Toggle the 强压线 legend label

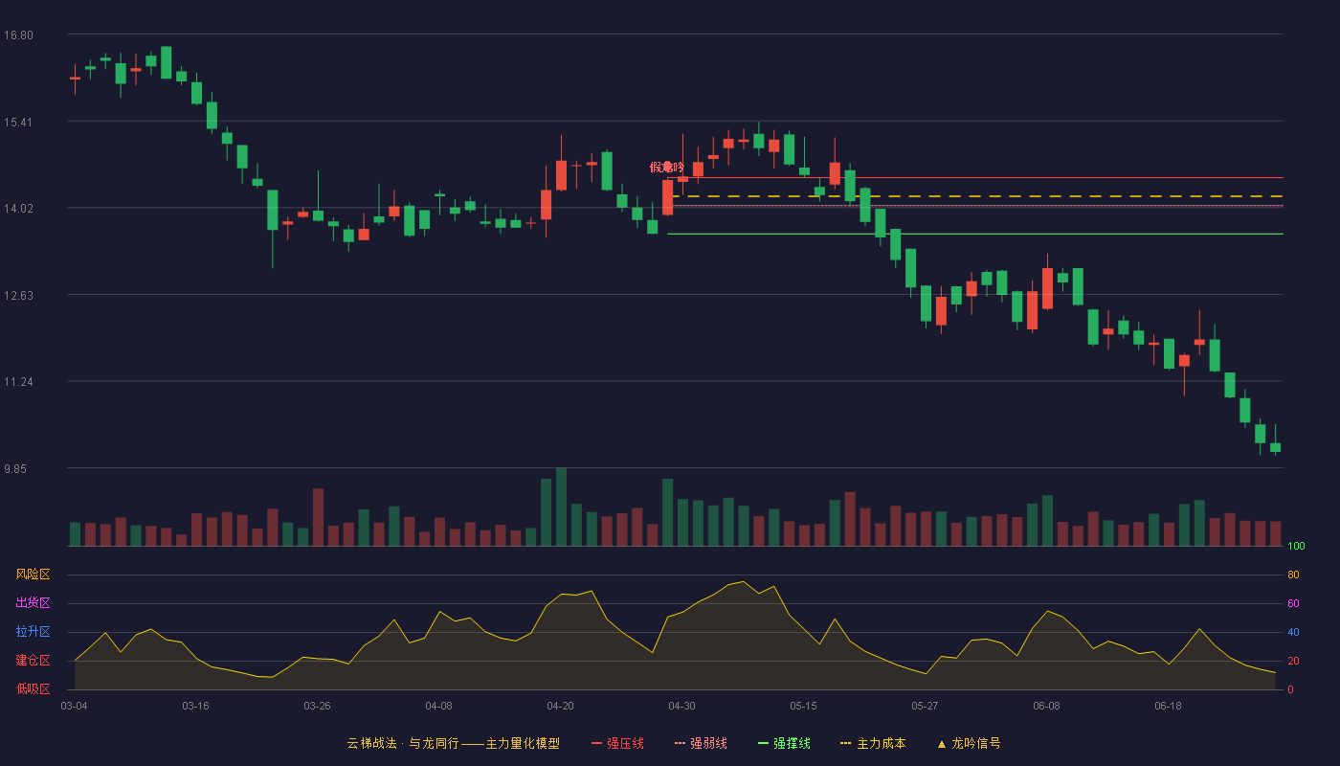pos(625,743)
